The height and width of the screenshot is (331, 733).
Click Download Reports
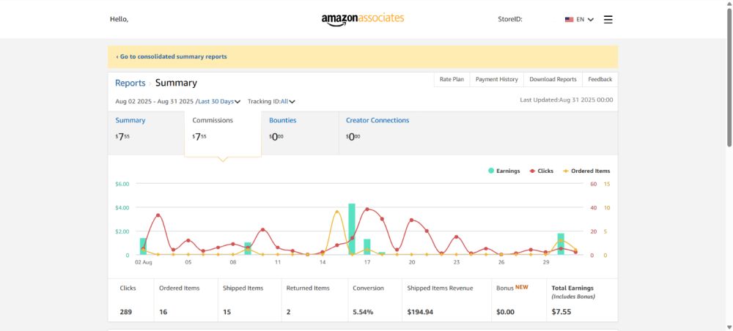coord(553,79)
